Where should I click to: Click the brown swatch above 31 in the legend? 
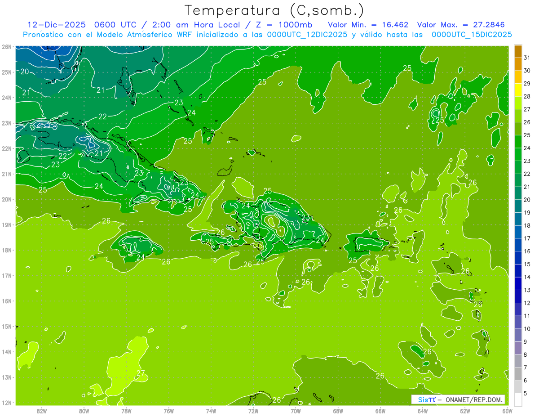tap(518, 51)
